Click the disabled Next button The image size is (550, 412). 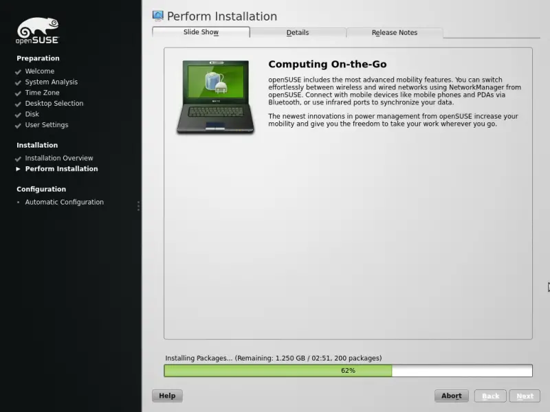coord(525,396)
